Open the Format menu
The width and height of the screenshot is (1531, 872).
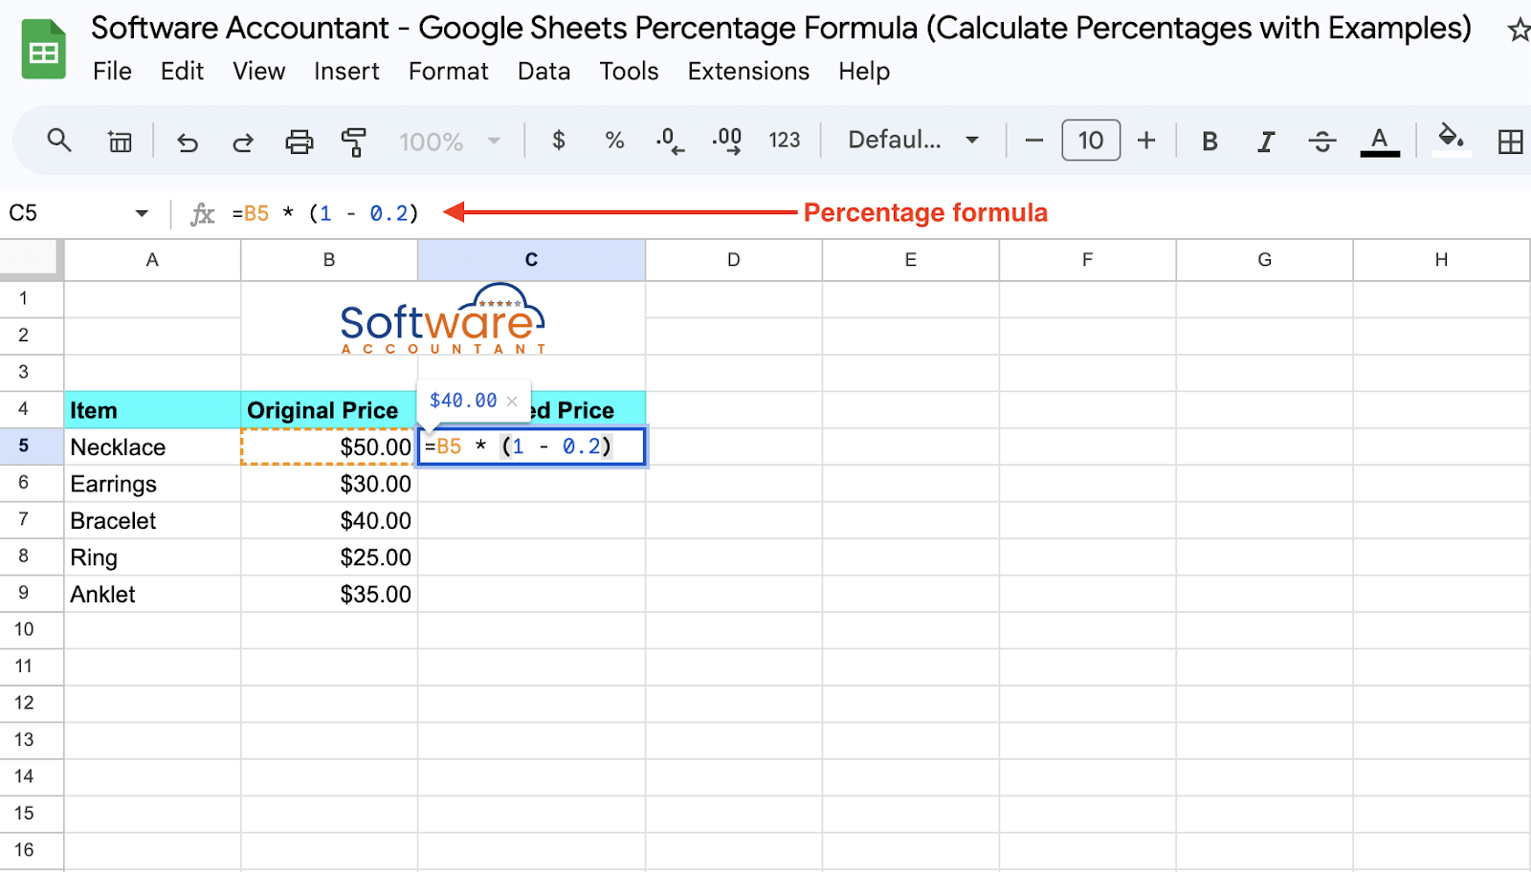(449, 72)
